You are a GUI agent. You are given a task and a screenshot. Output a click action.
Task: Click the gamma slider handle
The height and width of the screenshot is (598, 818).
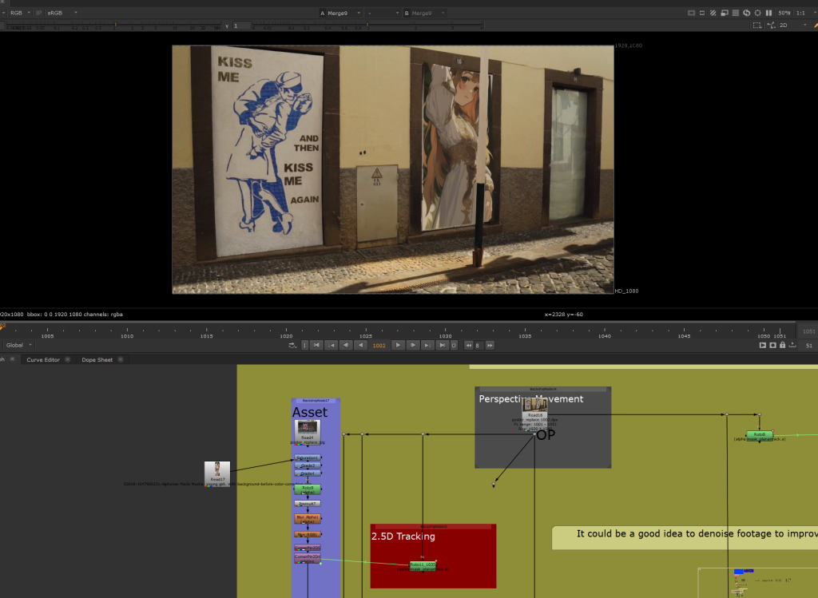[x=367, y=25]
